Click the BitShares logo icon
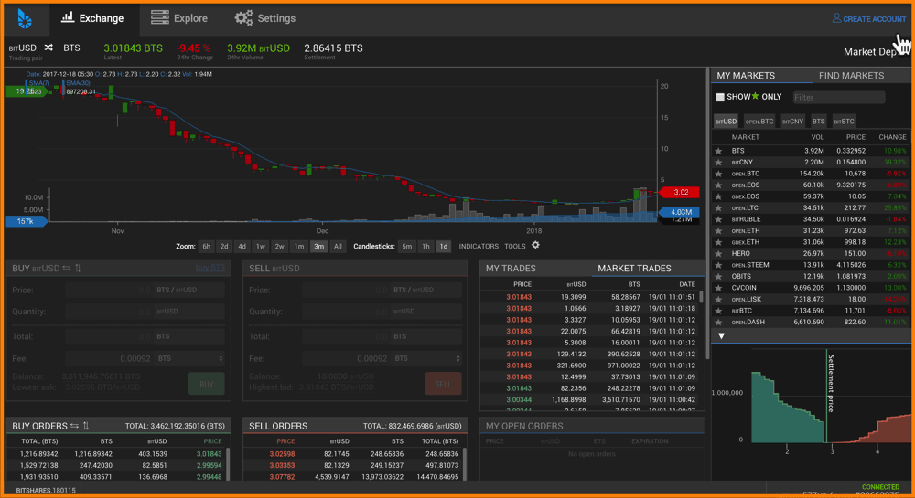 (25, 19)
